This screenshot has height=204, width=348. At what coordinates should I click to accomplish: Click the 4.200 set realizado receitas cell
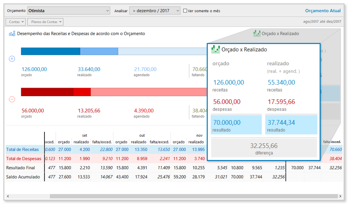tap(85, 150)
